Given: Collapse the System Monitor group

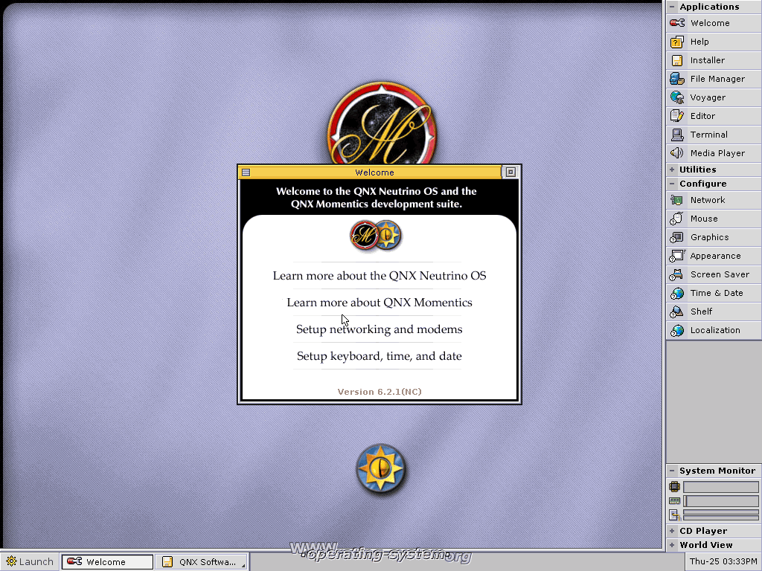Looking at the screenshot, I should [x=672, y=471].
